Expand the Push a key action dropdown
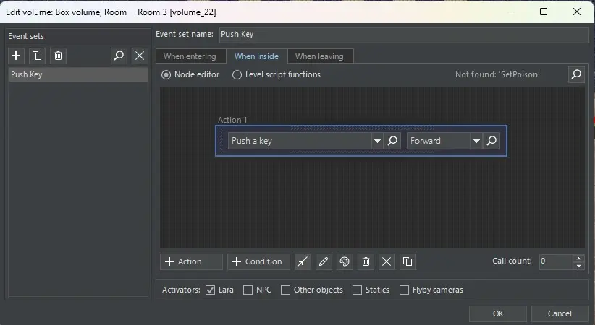Image resolution: width=595 pixels, height=325 pixels. tap(377, 141)
